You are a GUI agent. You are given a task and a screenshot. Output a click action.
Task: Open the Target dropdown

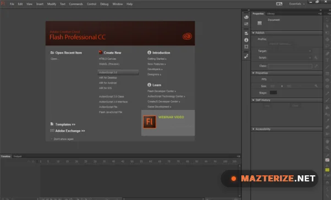pyautogui.click(x=290, y=51)
